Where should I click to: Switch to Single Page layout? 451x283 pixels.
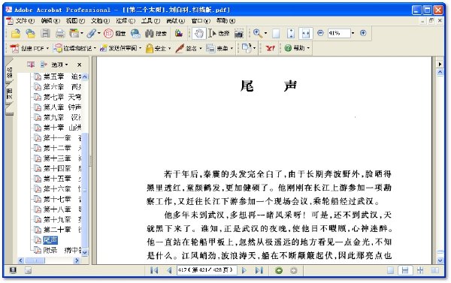391,270
